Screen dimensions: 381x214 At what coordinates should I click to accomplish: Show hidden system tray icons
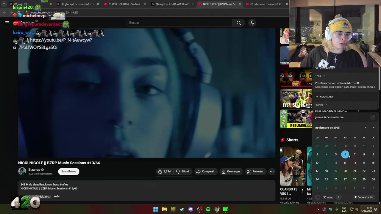[x=318, y=209]
